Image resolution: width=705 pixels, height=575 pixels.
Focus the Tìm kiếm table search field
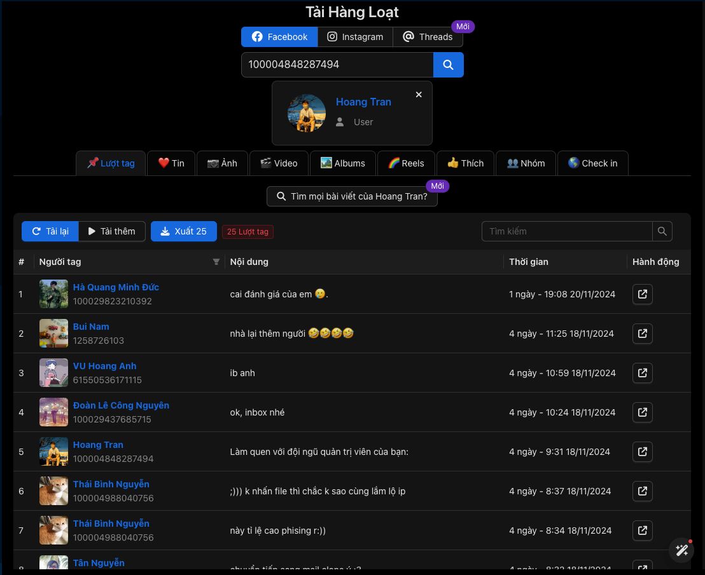tap(567, 232)
